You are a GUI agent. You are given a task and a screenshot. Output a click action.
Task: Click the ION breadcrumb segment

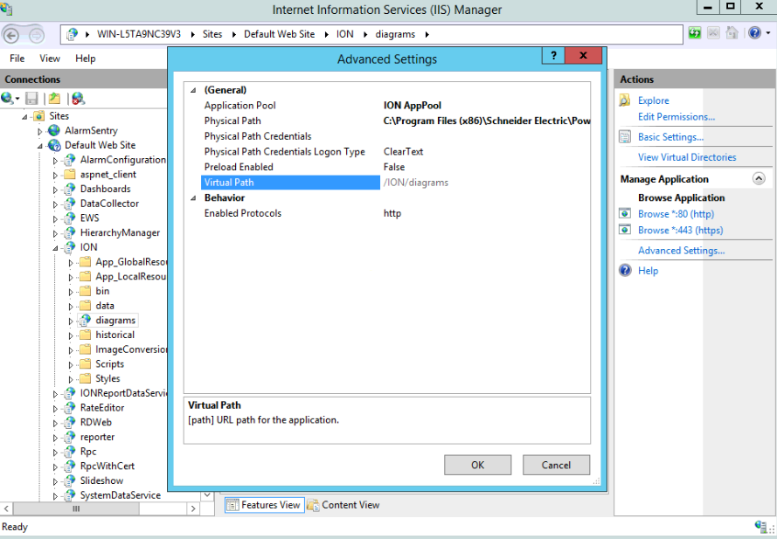pyautogui.click(x=345, y=34)
